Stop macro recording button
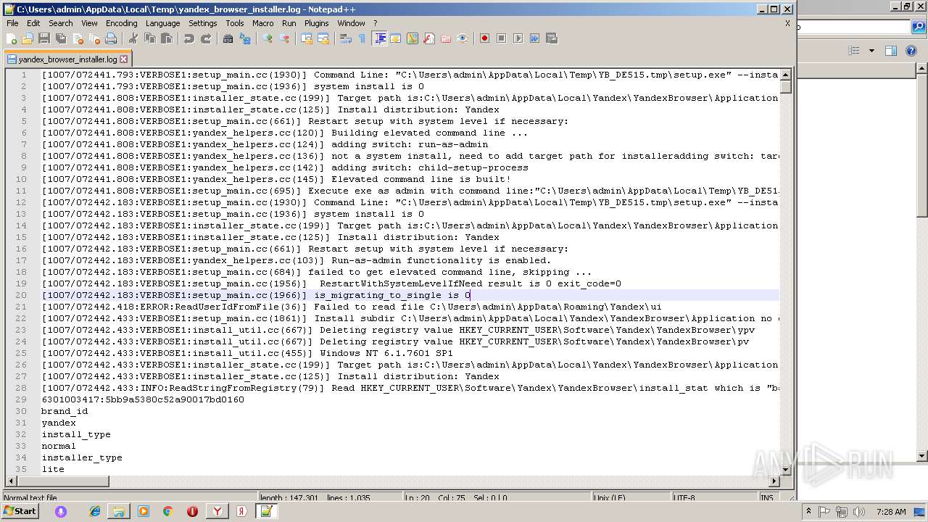Image resolution: width=928 pixels, height=522 pixels. coord(501,38)
